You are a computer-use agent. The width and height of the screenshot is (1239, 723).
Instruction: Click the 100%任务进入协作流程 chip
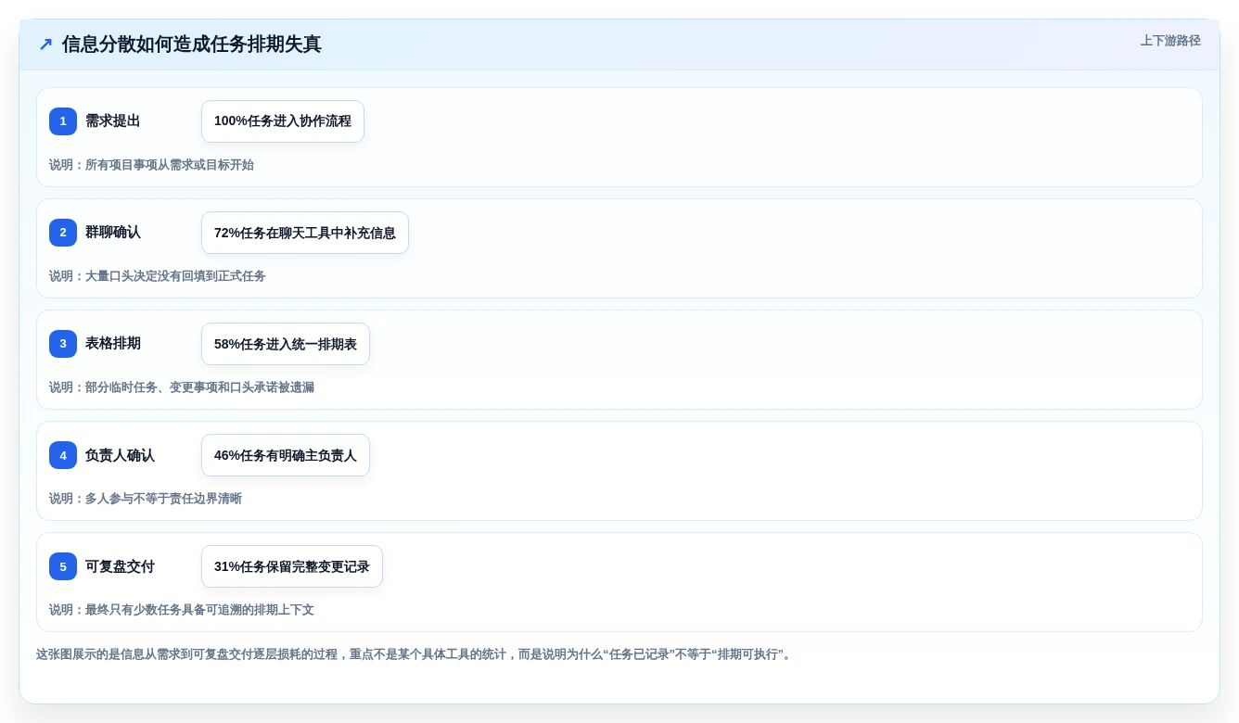(x=283, y=121)
